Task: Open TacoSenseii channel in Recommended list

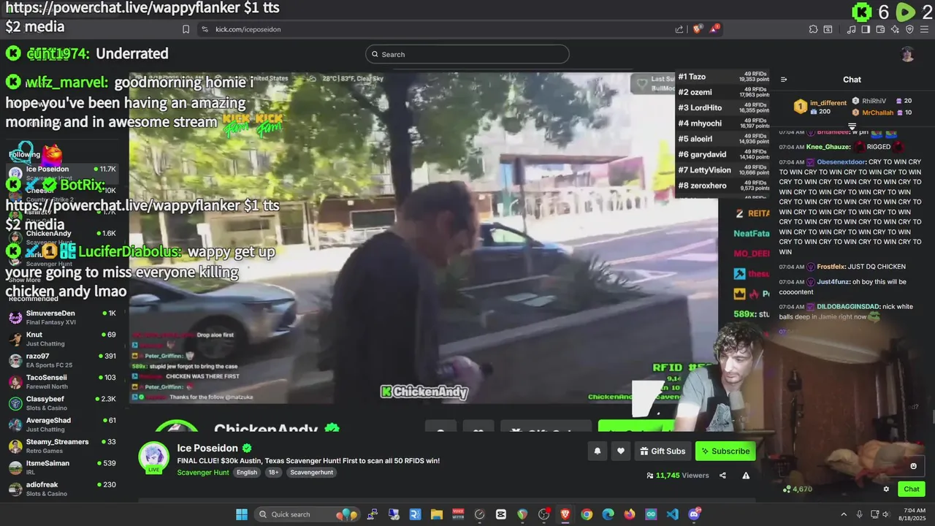Action: pos(62,381)
